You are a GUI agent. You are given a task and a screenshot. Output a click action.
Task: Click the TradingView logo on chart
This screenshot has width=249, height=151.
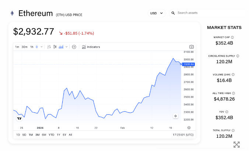[19, 118]
